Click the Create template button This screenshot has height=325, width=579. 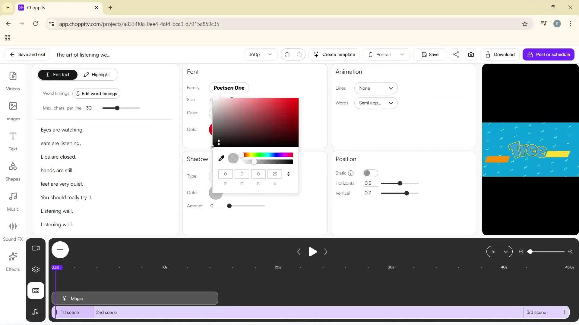[x=334, y=54]
